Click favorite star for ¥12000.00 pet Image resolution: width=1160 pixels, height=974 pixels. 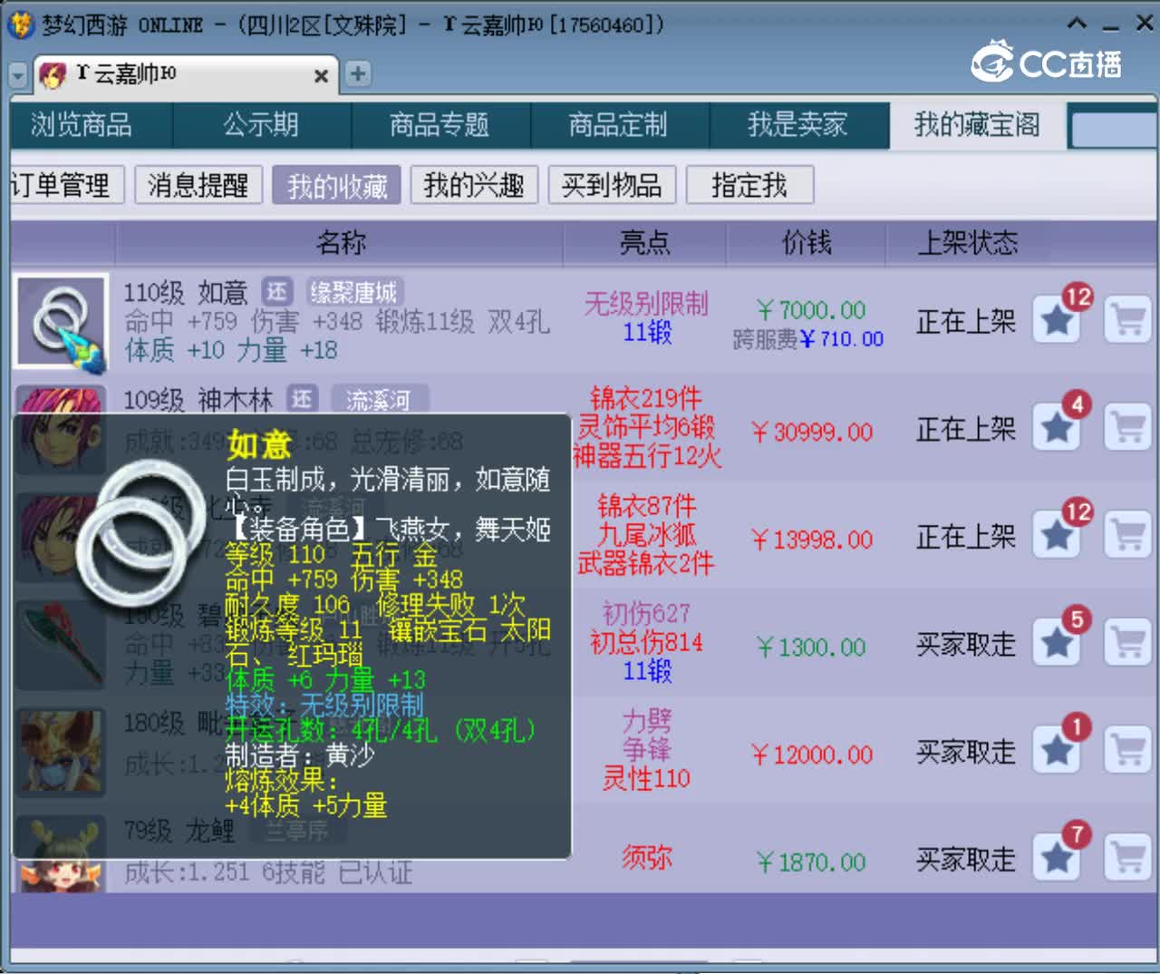(1057, 751)
